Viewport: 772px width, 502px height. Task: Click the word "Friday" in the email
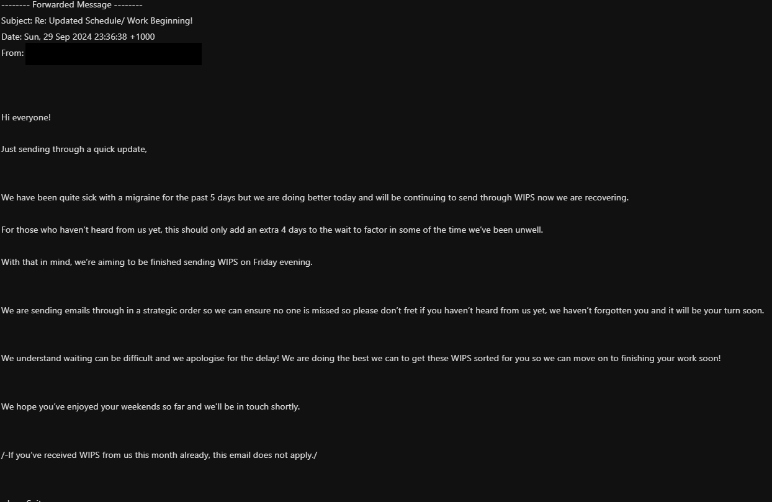[266, 262]
